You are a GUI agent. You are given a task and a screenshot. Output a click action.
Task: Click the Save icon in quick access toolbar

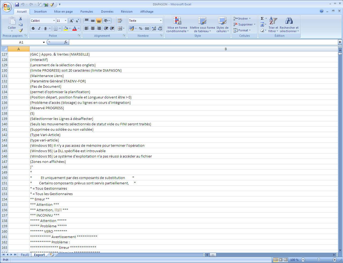coord(17,4)
